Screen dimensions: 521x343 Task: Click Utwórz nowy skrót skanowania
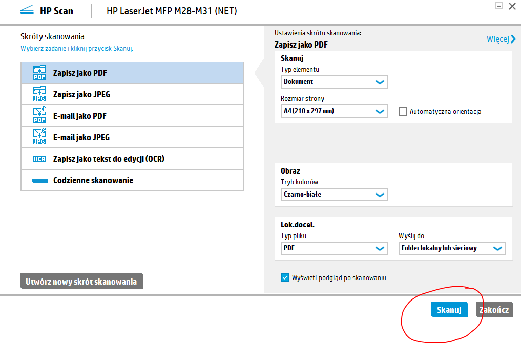click(81, 281)
